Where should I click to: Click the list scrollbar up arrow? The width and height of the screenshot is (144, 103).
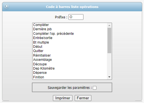(x=109, y=25)
